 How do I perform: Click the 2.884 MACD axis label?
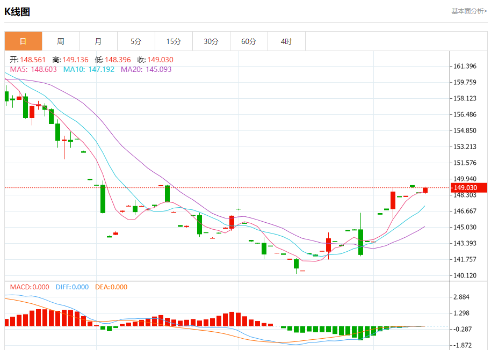(461, 297)
